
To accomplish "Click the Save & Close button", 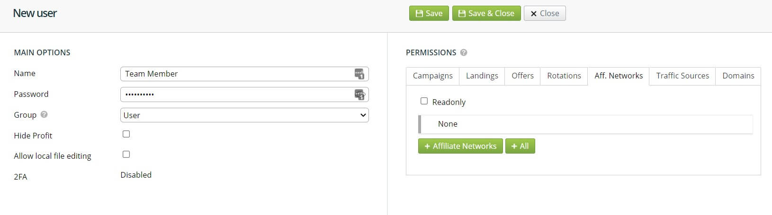I will tap(486, 13).
